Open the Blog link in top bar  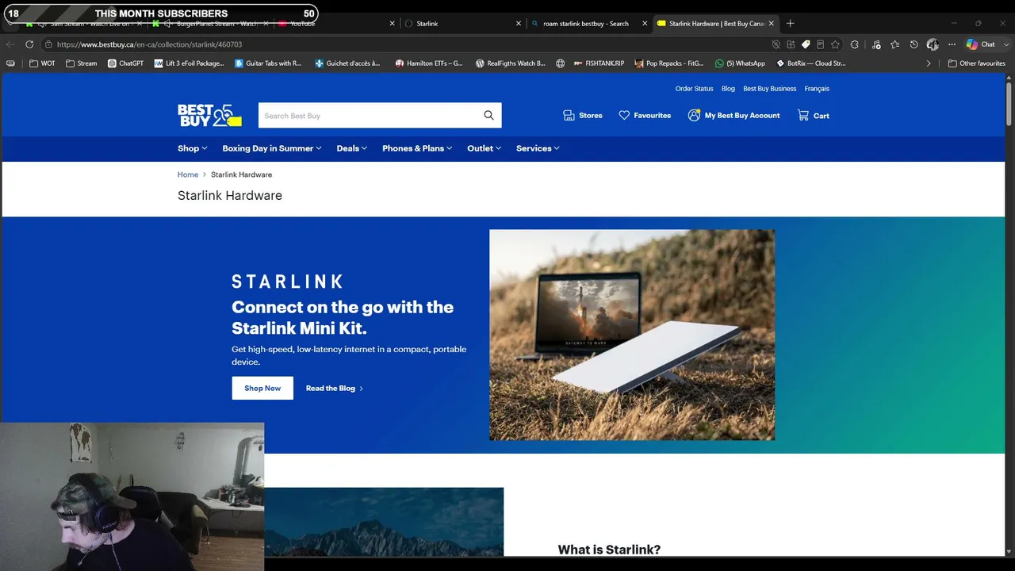click(x=728, y=89)
